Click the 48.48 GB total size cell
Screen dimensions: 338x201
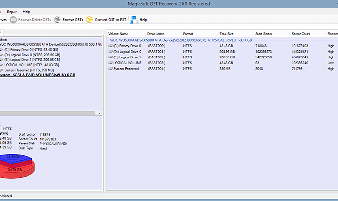pos(226,46)
